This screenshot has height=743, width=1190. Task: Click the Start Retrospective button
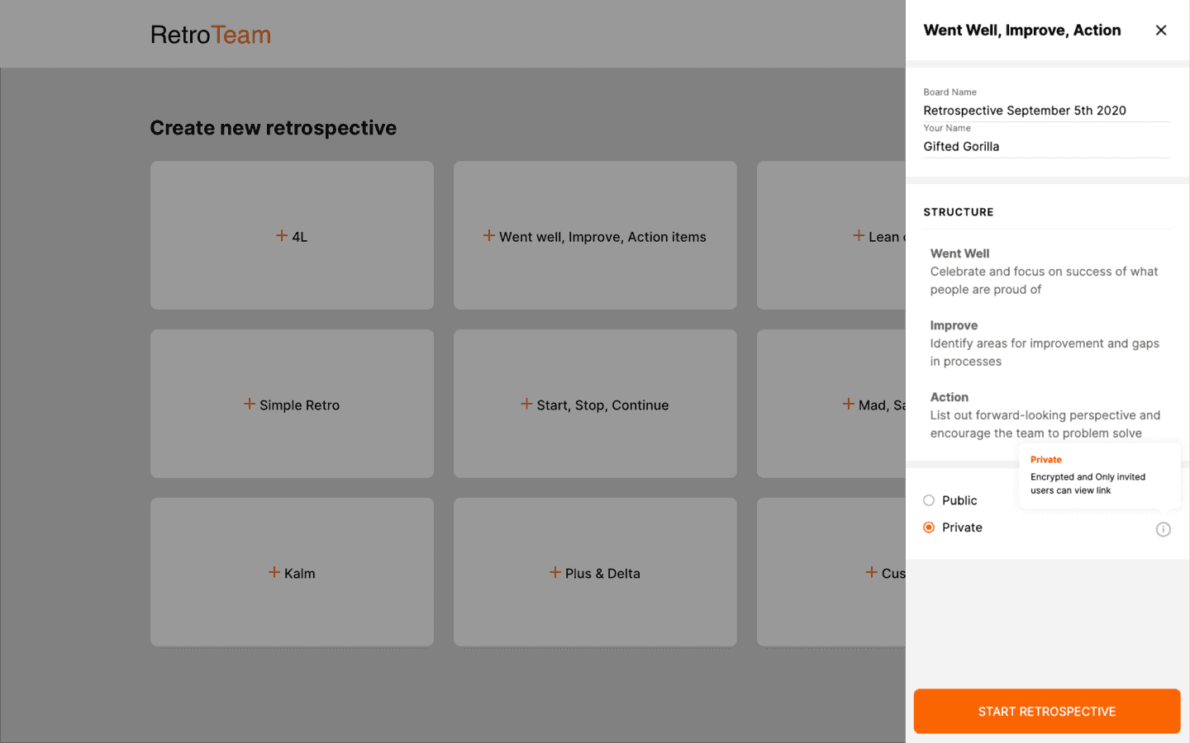point(1046,711)
